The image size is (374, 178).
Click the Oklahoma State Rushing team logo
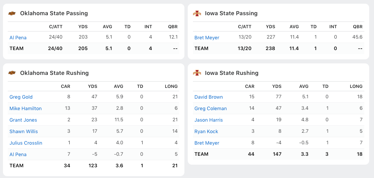(12, 73)
